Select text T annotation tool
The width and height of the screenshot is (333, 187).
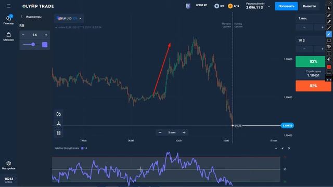tap(329, 53)
